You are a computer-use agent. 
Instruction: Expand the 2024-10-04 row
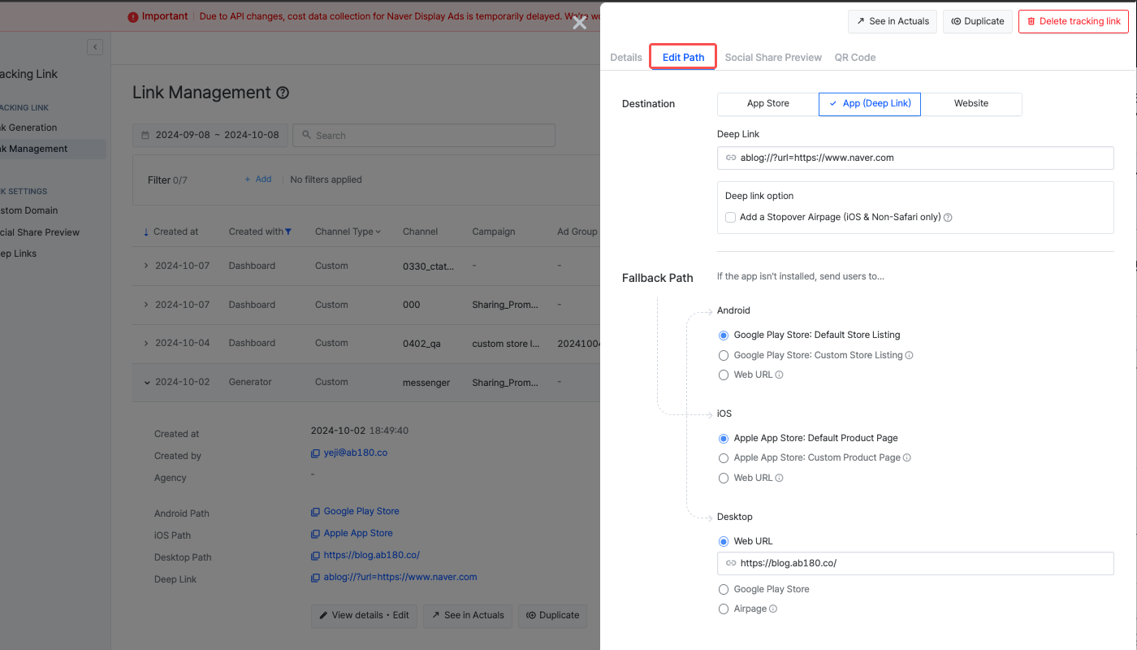(146, 343)
